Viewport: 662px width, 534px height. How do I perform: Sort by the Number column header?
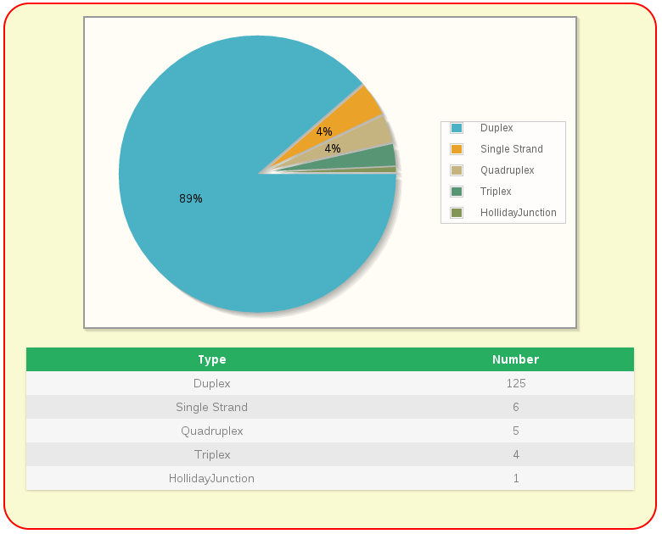coord(515,359)
